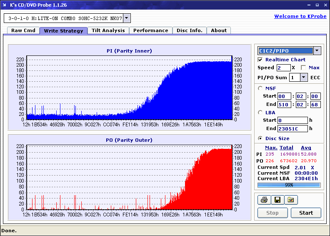Screen dimensions: 330x236
Task: Click the LBA End field 23051C
Action: click(292, 128)
